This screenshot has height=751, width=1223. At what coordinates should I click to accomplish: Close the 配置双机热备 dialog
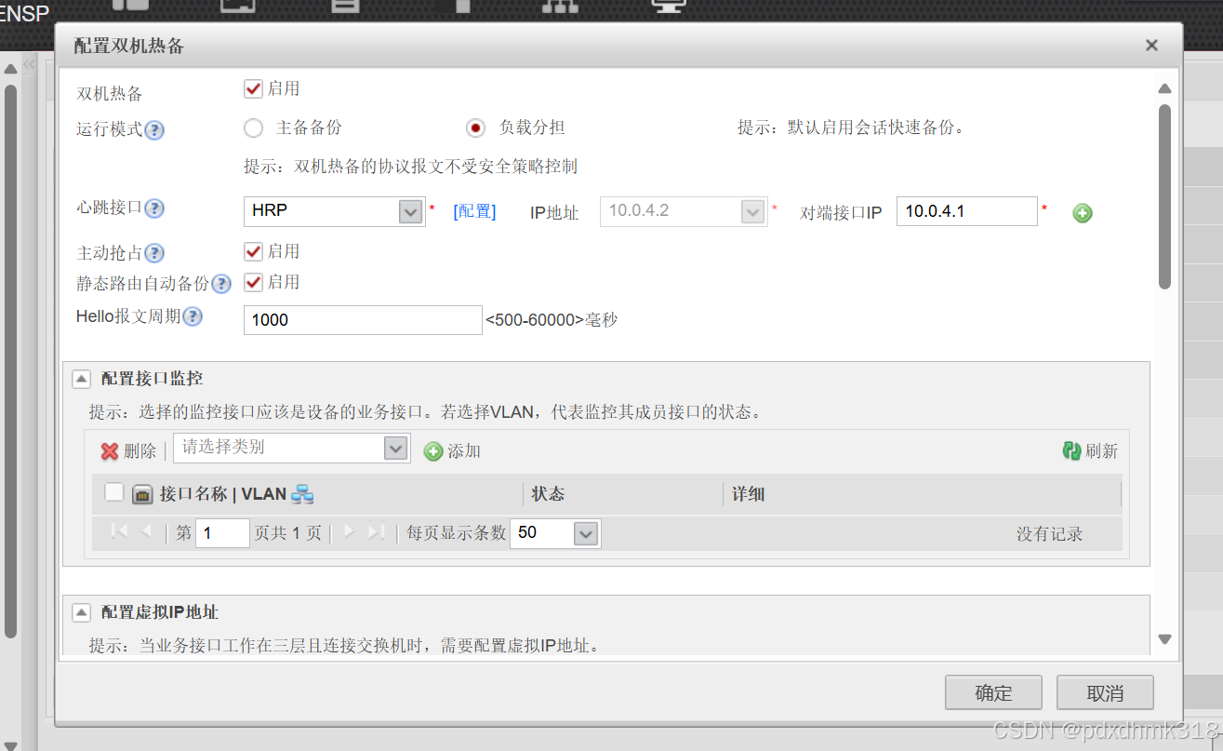[x=1151, y=46]
